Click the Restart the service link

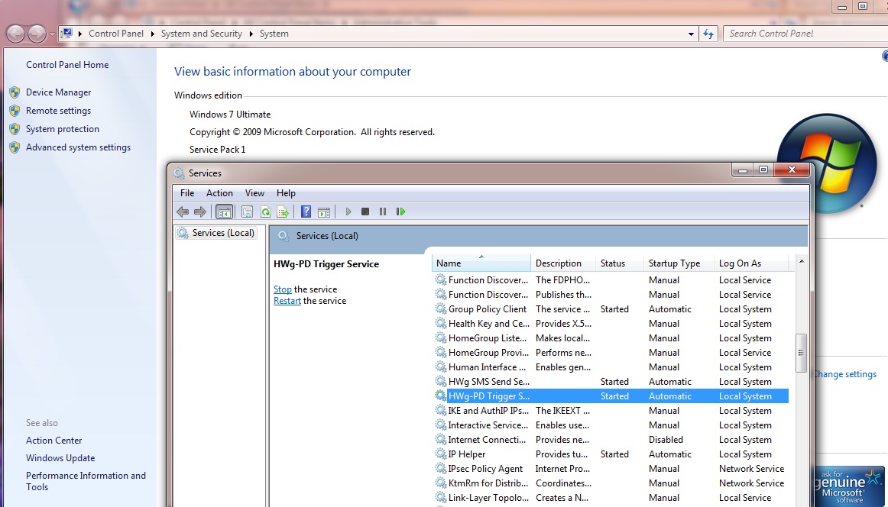[x=287, y=301]
